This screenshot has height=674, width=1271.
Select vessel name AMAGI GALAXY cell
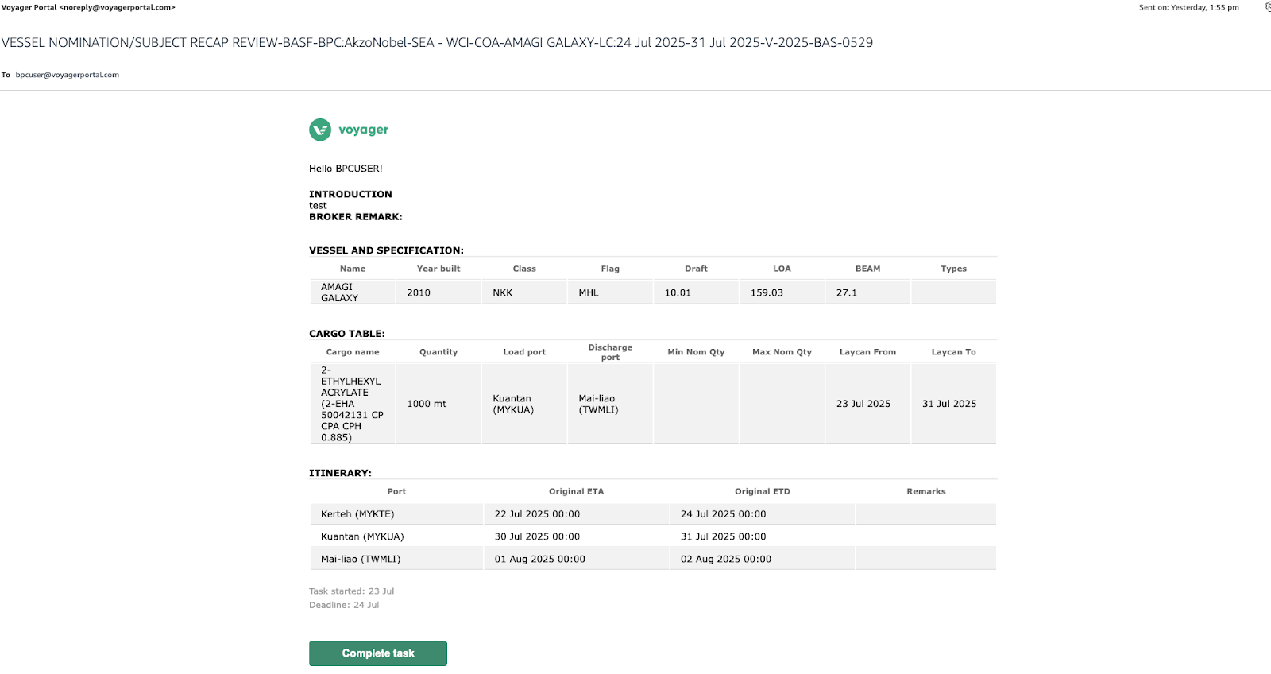click(x=353, y=292)
